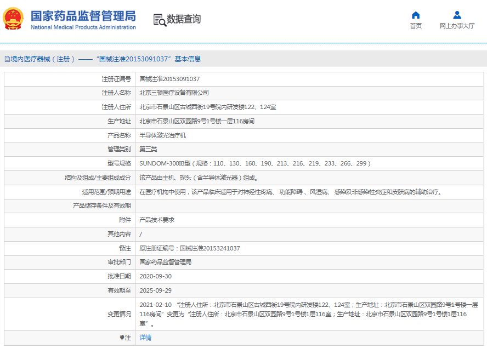Viewport: 487px width, 348px height.
Task: Click the document icon before 境内医疗器械
Action: (7, 59)
